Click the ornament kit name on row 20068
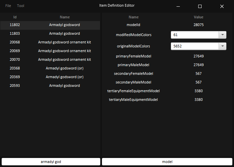Viewport: 234px width, 167px height. click(x=65, y=42)
